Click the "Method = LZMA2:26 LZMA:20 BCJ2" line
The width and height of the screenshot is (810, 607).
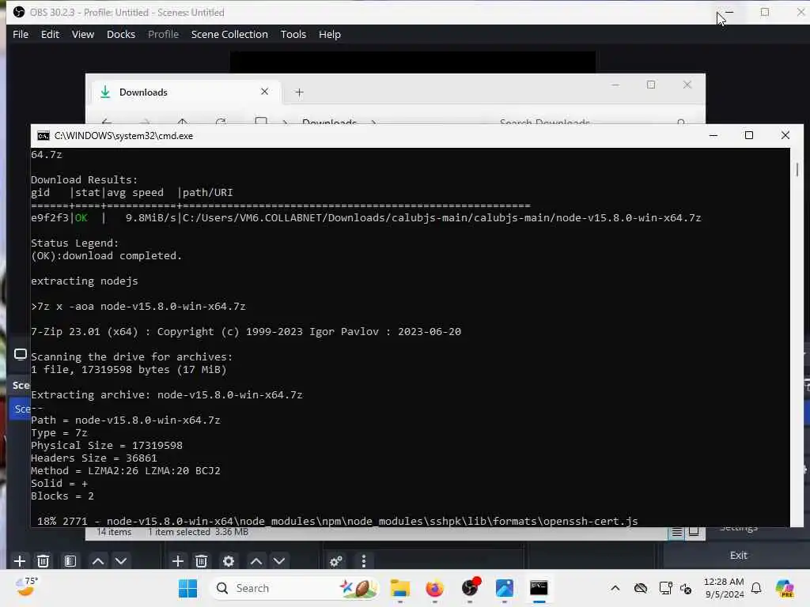pos(126,470)
